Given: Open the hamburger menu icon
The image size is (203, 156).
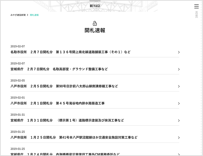Looking at the screenshot, I should [x=196, y=6].
